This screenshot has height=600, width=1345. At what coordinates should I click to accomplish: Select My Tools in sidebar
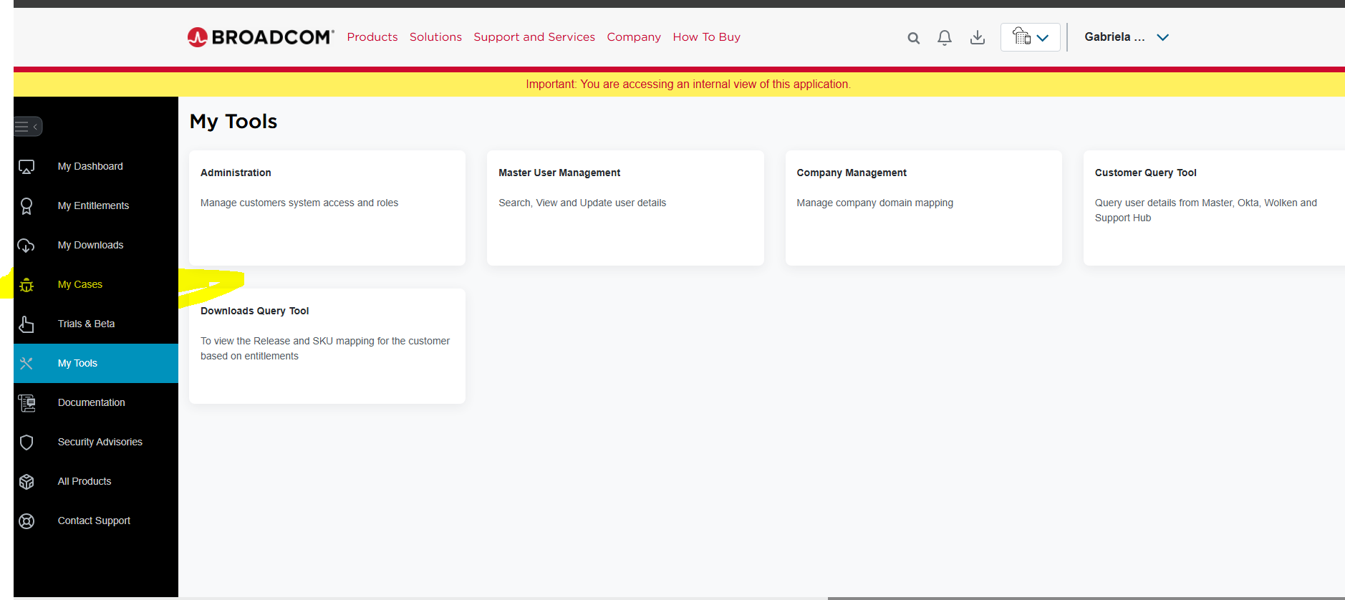coord(96,364)
